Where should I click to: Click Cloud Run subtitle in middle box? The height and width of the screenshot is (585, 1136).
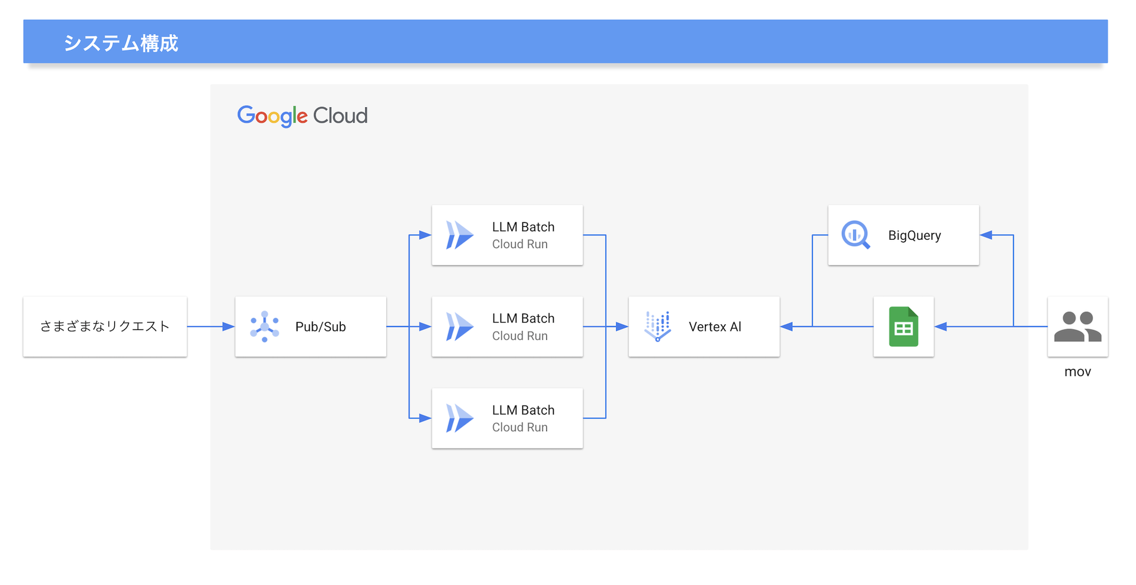point(520,336)
